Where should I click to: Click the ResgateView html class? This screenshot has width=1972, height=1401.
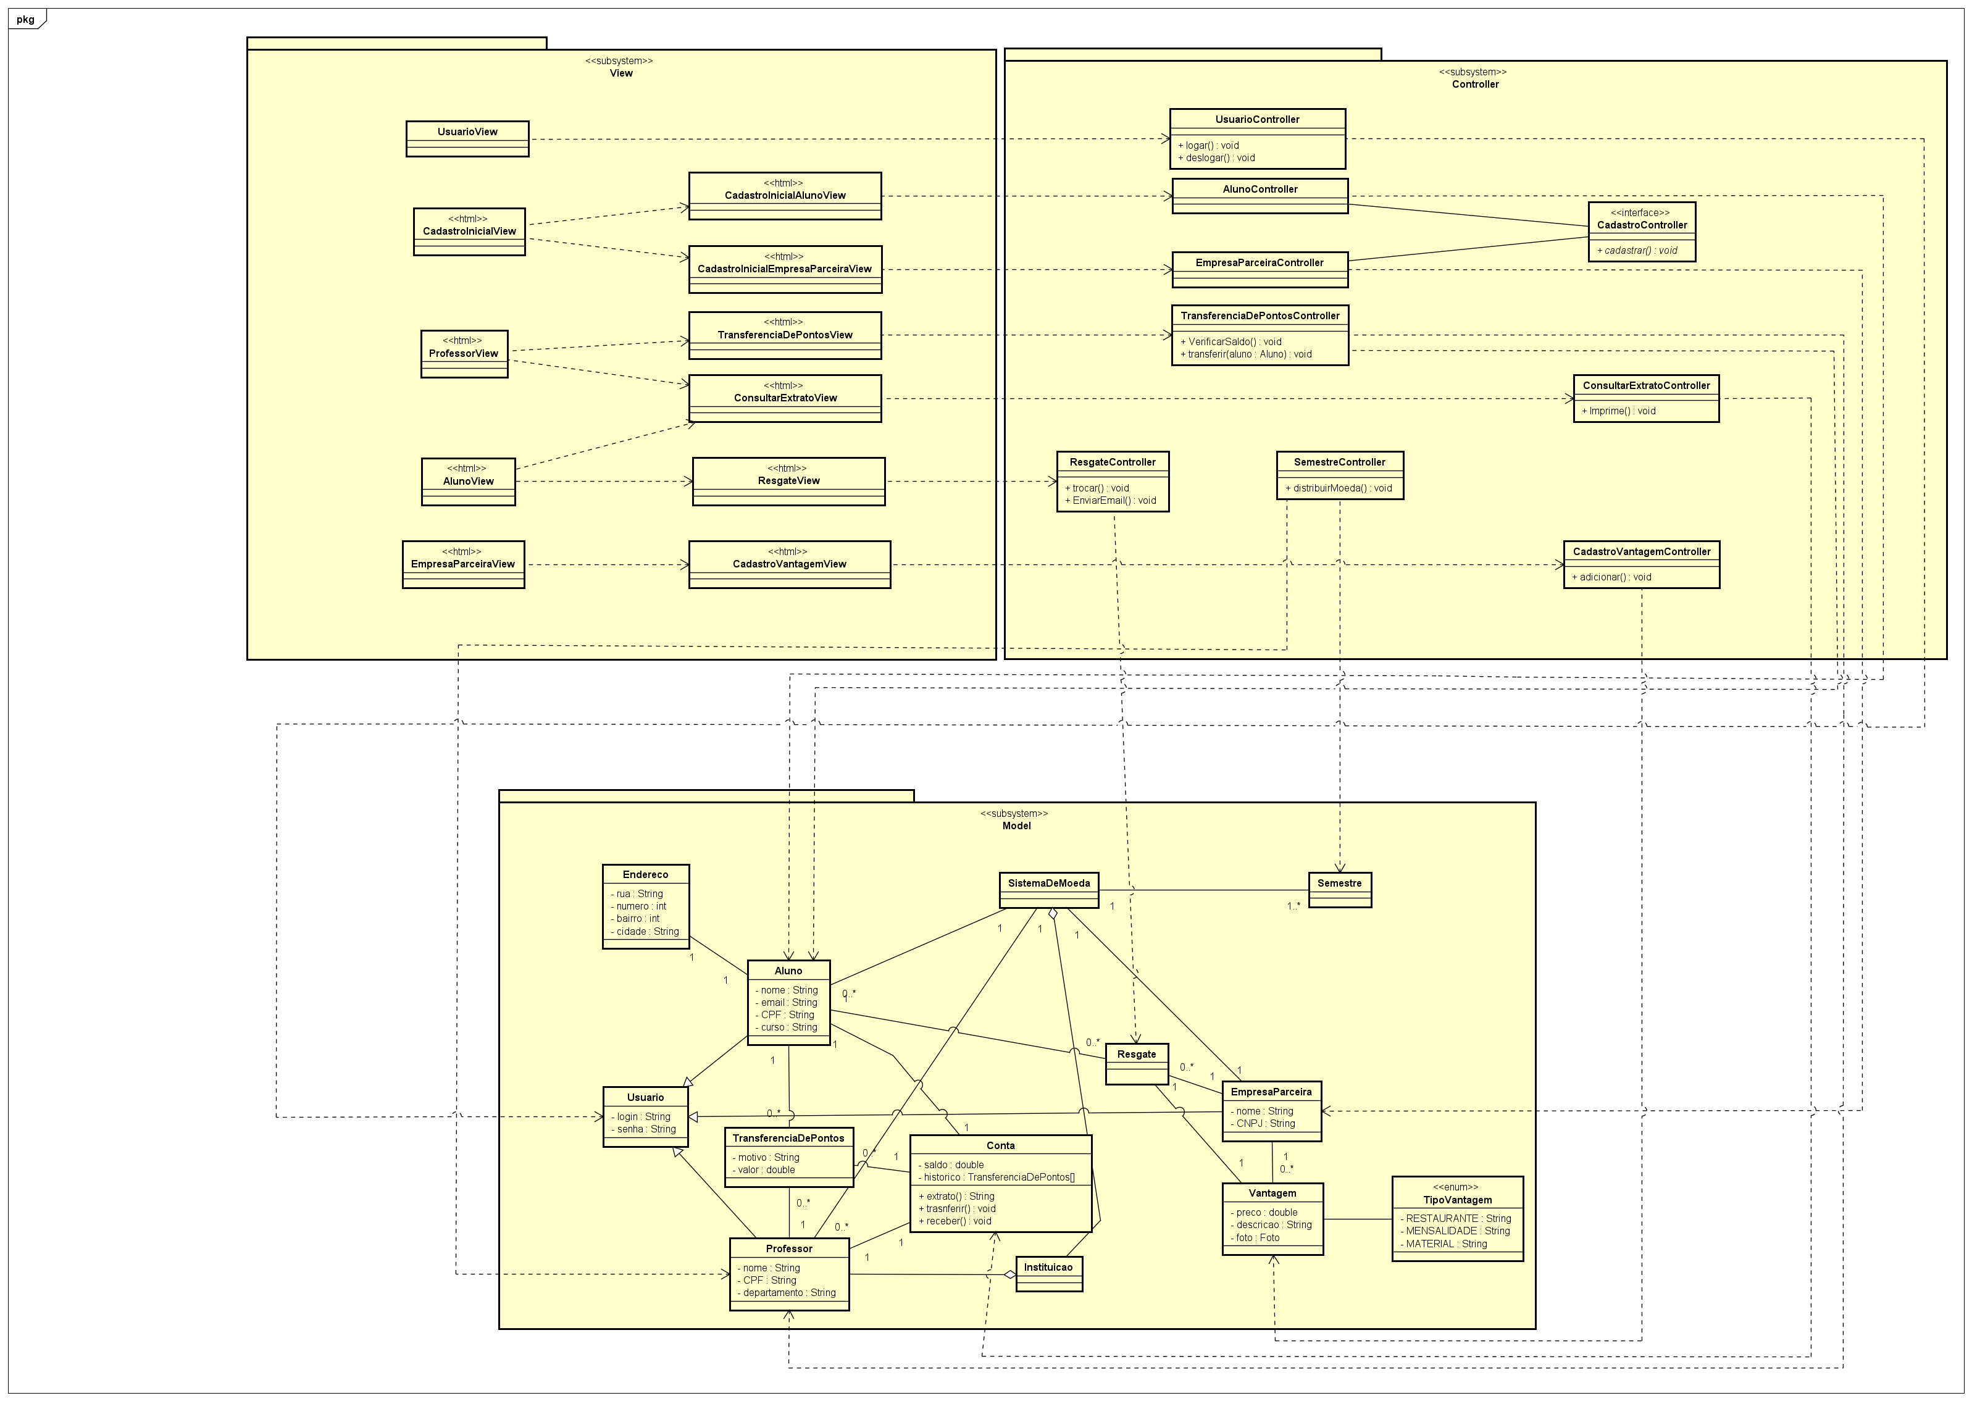coord(788,480)
